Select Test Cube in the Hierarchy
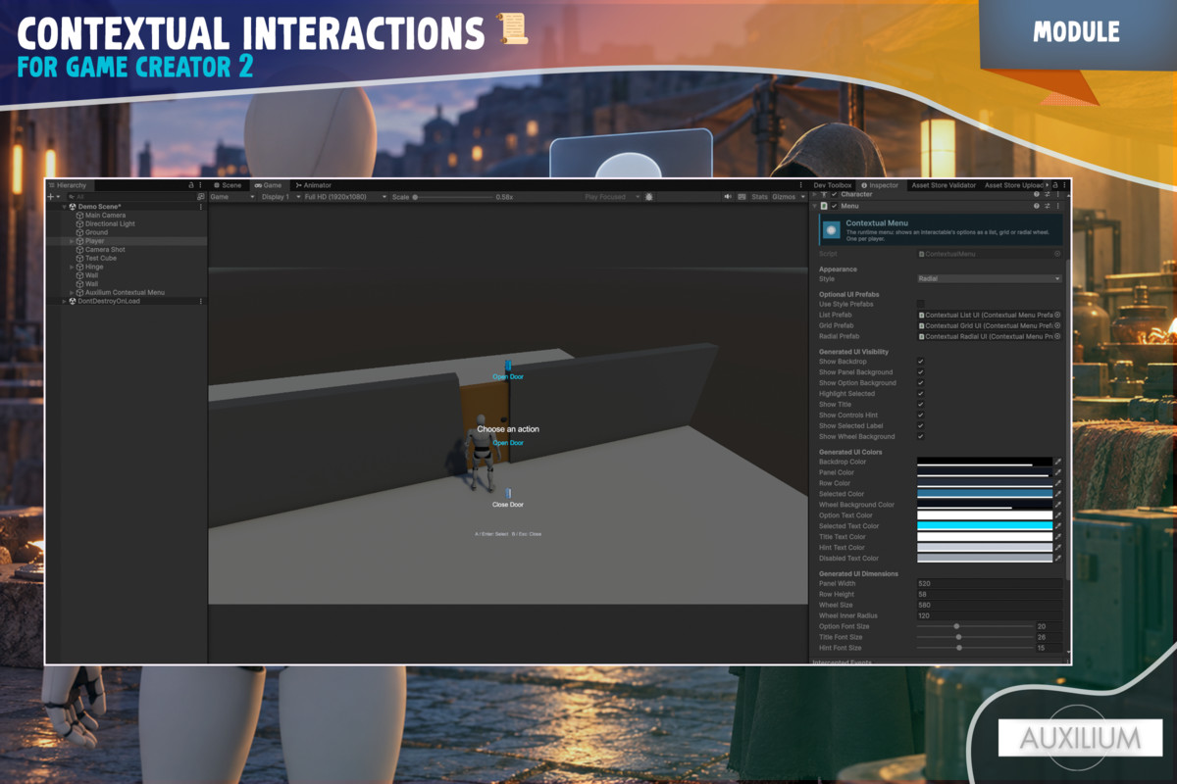1177x784 pixels. pos(101,259)
